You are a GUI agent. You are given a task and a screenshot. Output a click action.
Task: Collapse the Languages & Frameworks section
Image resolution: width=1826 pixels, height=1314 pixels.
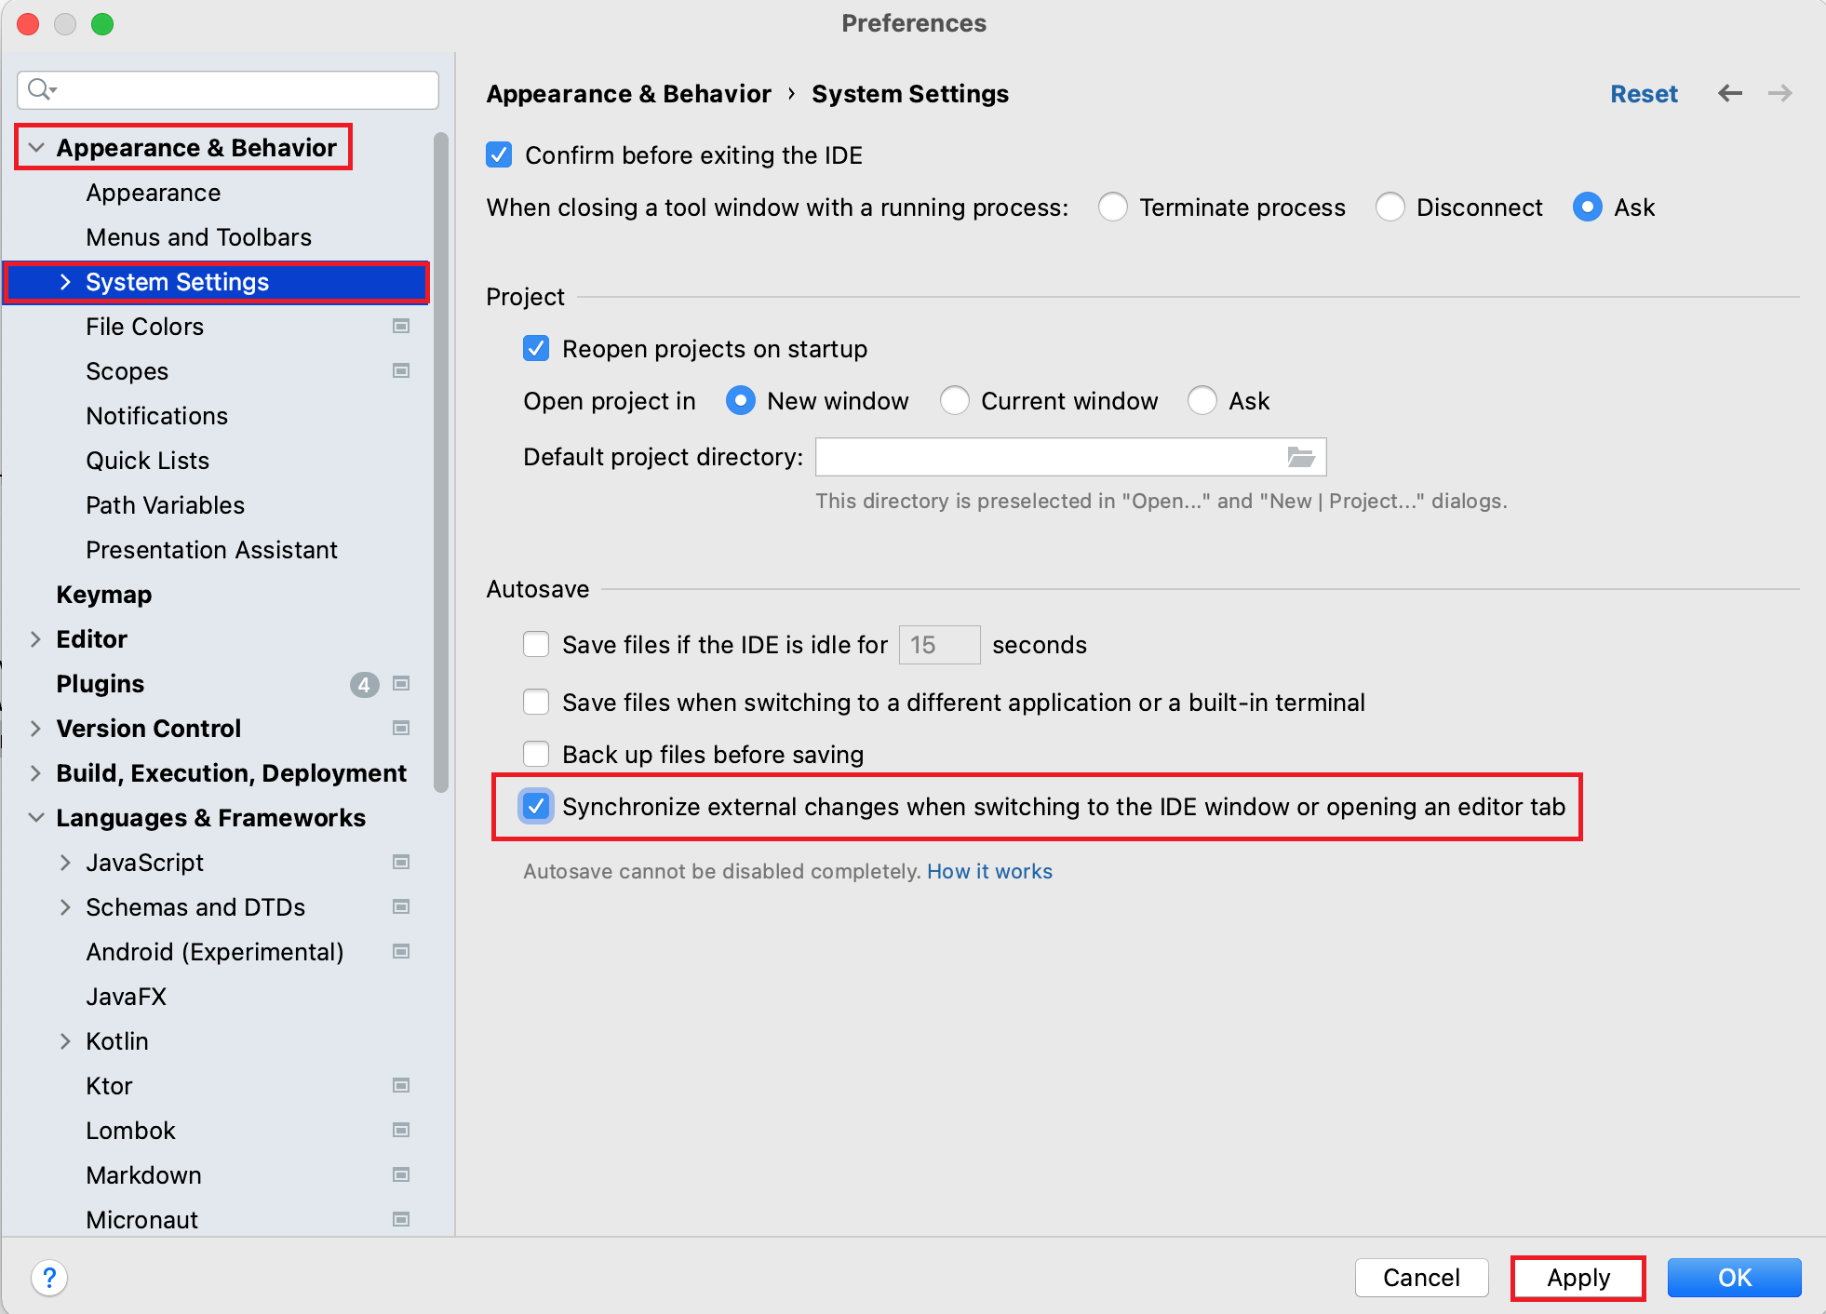(x=35, y=818)
